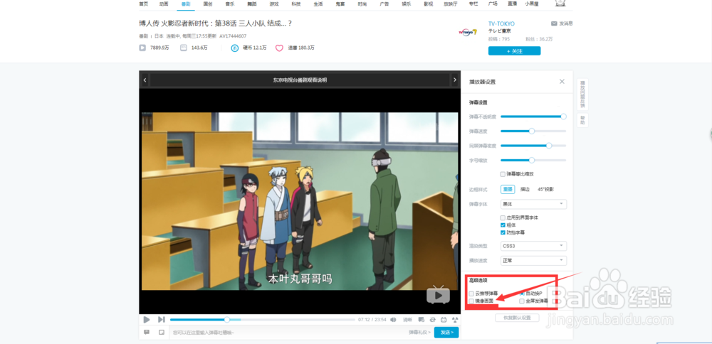Screen dimensions: 712x344
Task: Open the 渲染类型 dropdown showing CSS3
Action: pos(533,246)
